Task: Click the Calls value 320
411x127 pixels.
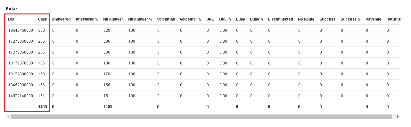Action: pos(41,30)
